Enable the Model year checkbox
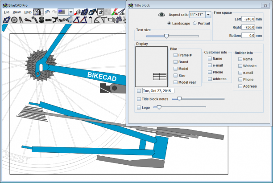Screen dimensions: 273x183 tap(175, 82)
